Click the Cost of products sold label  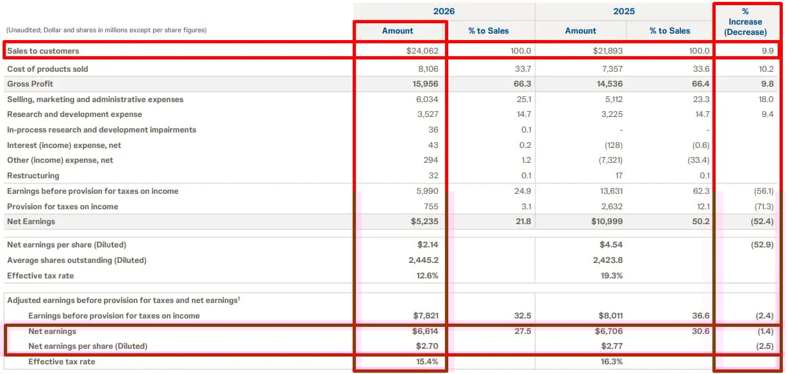[48, 68]
